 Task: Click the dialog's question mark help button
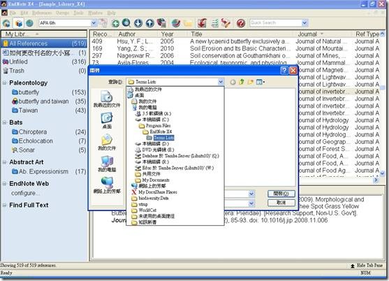pyautogui.click(x=284, y=71)
